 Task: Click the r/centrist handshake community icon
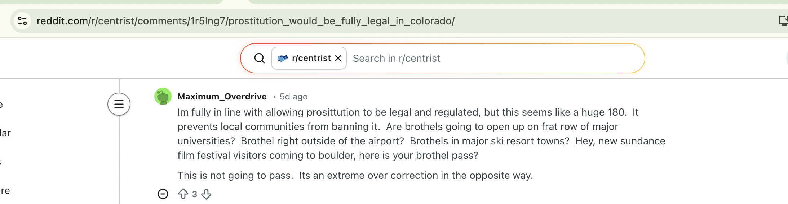point(283,58)
